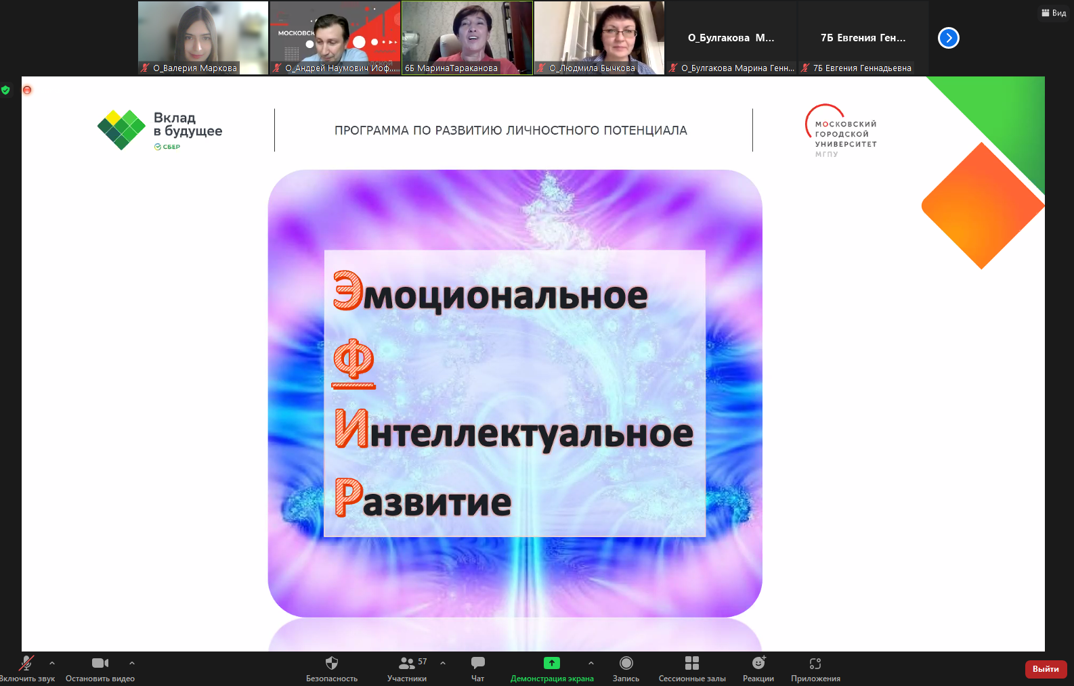The height and width of the screenshot is (686, 1074).
Task: Click muted mic icon on Валерия Маркова
Action: point(145,68)
